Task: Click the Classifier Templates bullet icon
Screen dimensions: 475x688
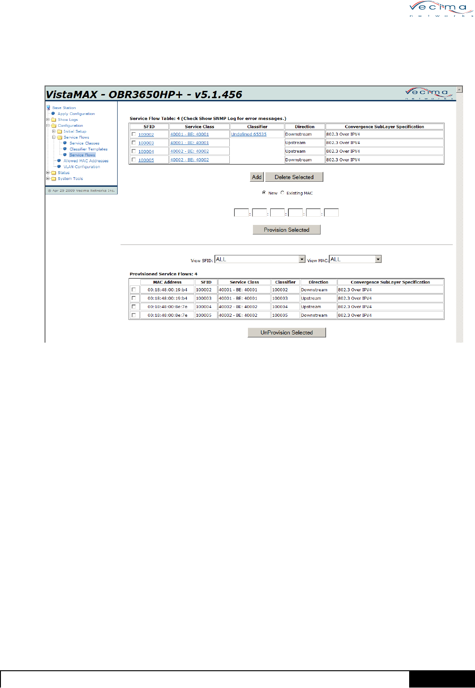Action: point(65,149)
